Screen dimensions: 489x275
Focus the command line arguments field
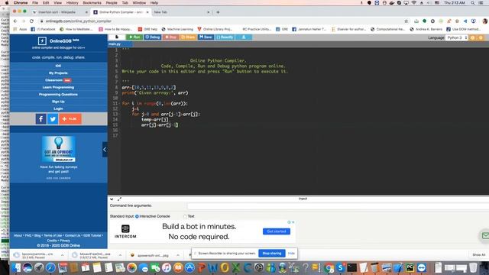tap(338, 205)
